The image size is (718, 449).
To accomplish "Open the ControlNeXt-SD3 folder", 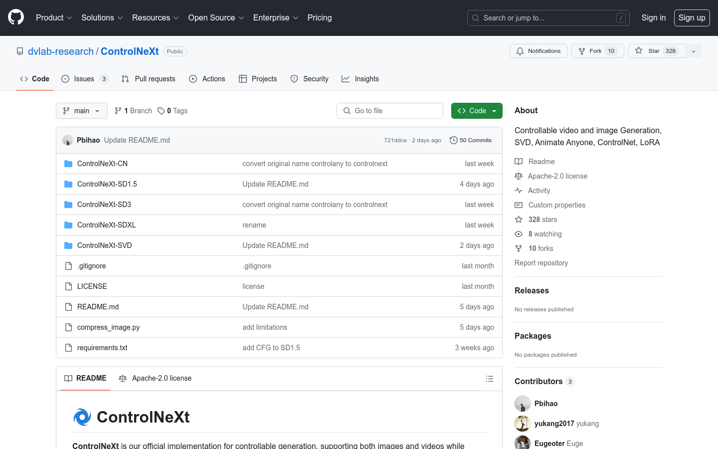I will (104, 205).
